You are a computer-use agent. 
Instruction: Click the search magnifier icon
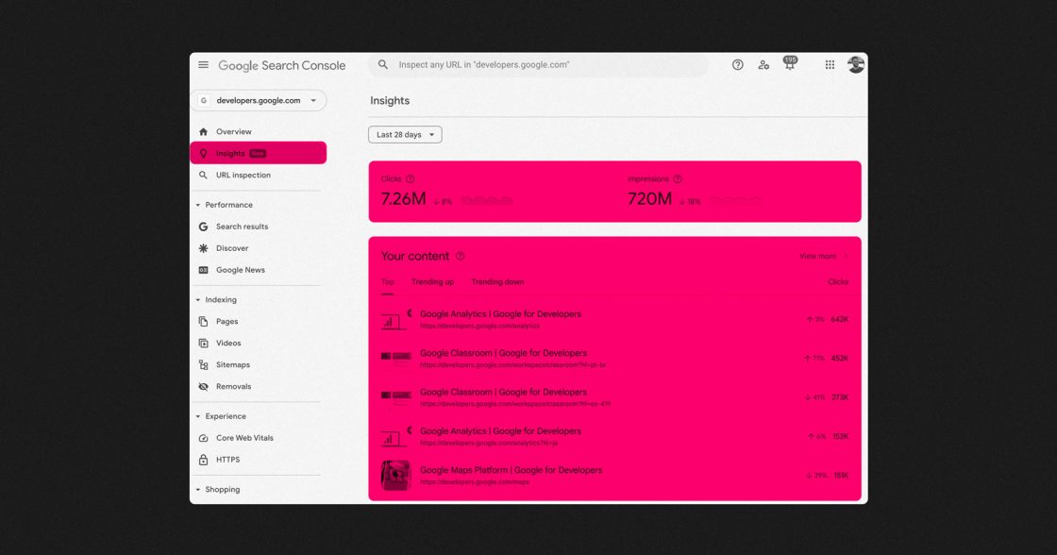pos(383,65)
